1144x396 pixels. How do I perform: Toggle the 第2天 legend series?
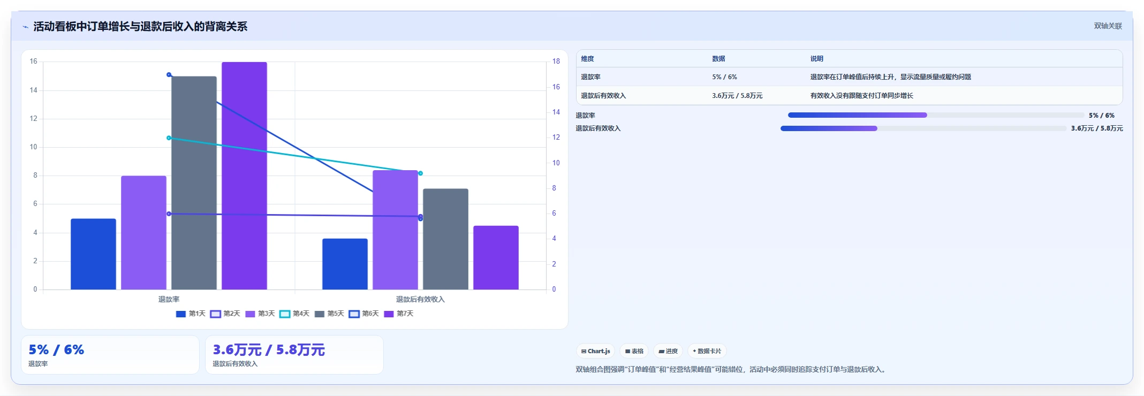[225, 314]
